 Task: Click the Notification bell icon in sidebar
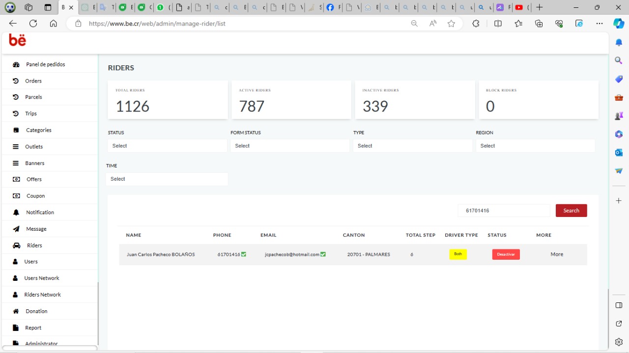point(16,213)
